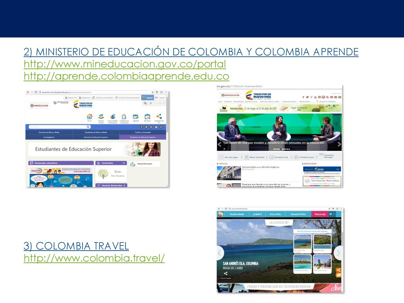404x303 pixels.
Task: Click the Inicio home icon in Colombia Aprende
Action: 90,118
